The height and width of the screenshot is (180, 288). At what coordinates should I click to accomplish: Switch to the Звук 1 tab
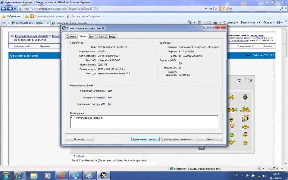92,37
